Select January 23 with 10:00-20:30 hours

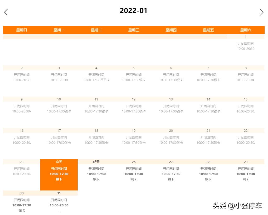pos(22,170)
